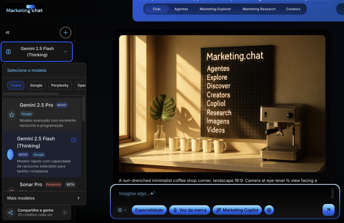344x223 pixels.
Task: Click the Google tag under Gemini 2.5 Pro
Action: [27, 114]
